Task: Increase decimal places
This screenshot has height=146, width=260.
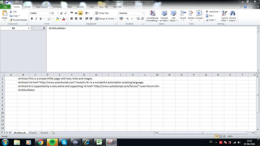Action: [x=138, y=18]
